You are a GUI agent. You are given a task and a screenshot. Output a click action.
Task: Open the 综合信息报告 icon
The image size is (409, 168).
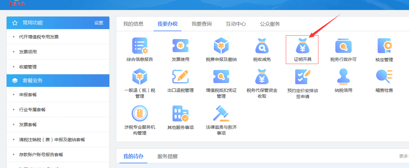139,46
